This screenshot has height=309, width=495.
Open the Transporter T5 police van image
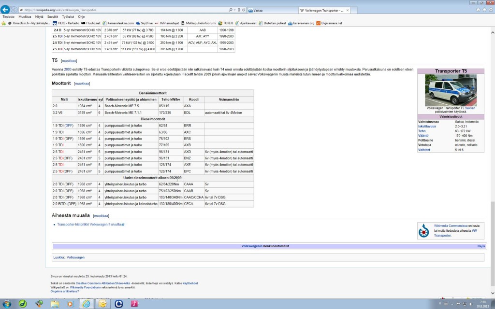[450, 90]
